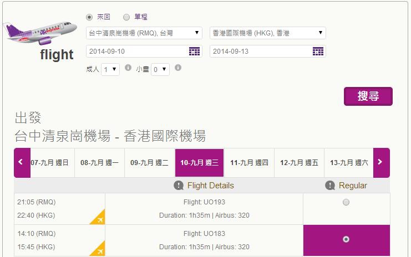This screenshot has height=257, width=411.
Task: Select the 13-九月 週六 date tab
Action: click(x=349, y=163)
